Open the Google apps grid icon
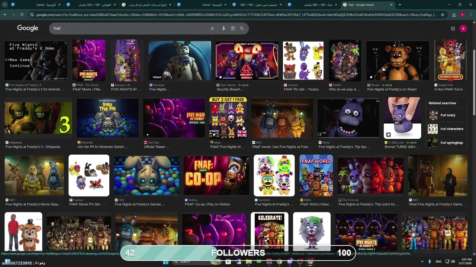The width and height of the screenshot is (476, 267). [x=453, y=29]
